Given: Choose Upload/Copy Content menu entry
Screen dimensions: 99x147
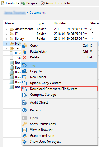Looking at the screenshot, I should pyautogui.click(x=59, y=83).
